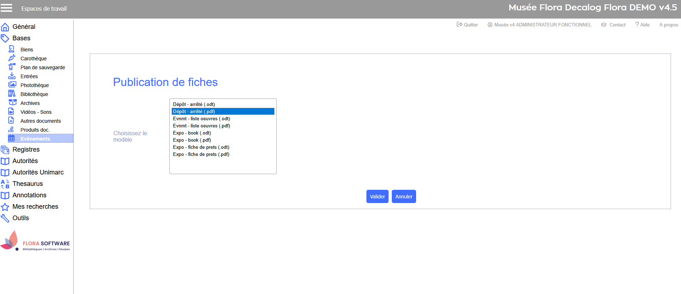Collapse the Bases section

tap(21, 38)
